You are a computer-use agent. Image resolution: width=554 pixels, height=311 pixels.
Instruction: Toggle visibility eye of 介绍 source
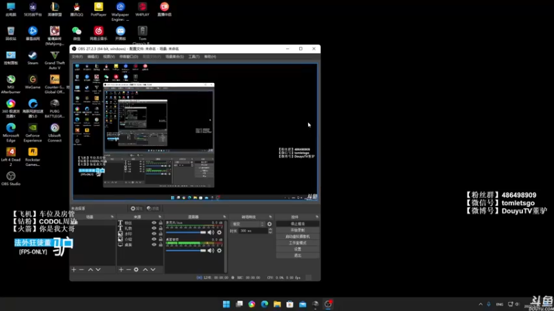[x=154, y=239]
